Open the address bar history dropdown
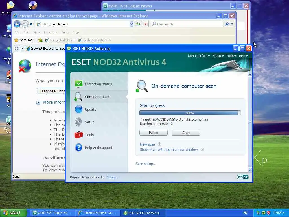The width and height of the screenshot is (289, 217). coord(132,24)
